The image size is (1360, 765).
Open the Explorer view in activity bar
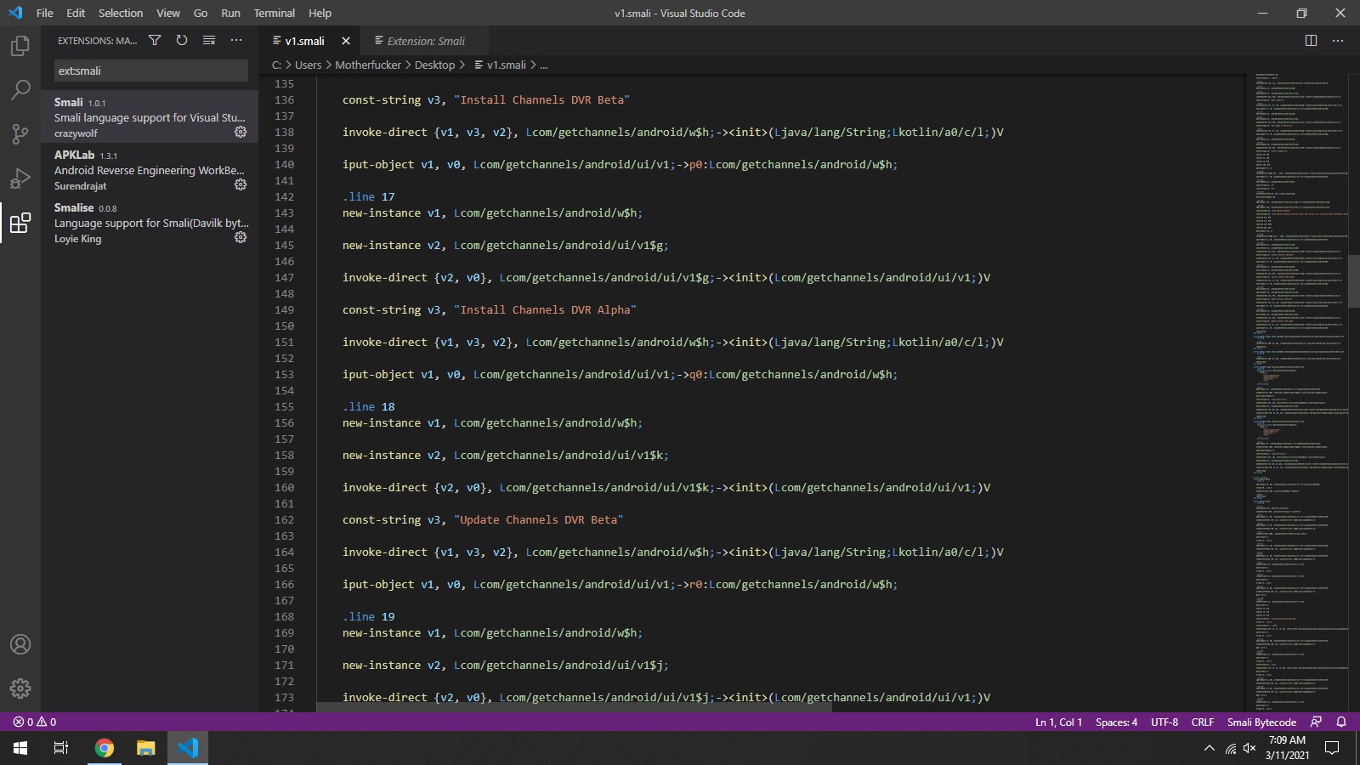pyautogui.click(x=20, y=46)
